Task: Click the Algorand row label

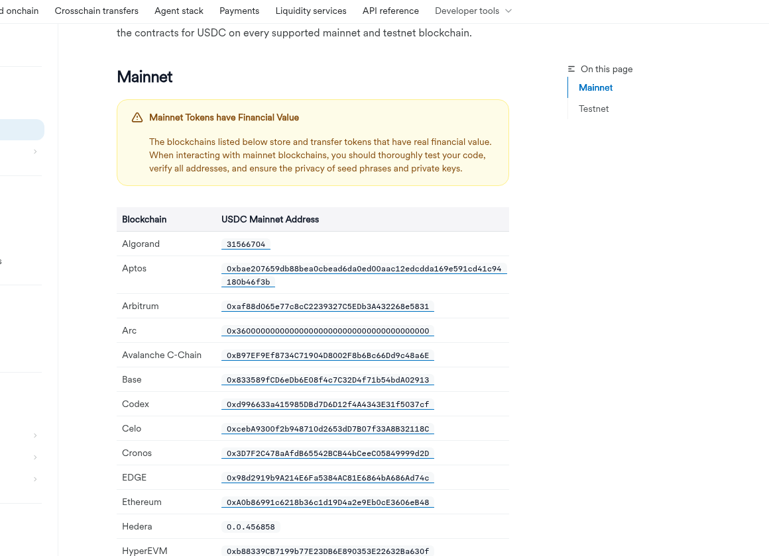Action: coord(141,244)
